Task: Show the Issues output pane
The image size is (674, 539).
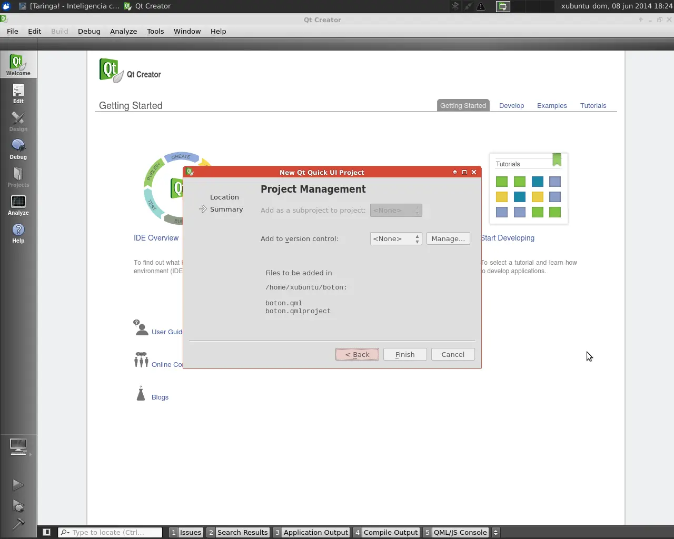Action: (186, 532)
